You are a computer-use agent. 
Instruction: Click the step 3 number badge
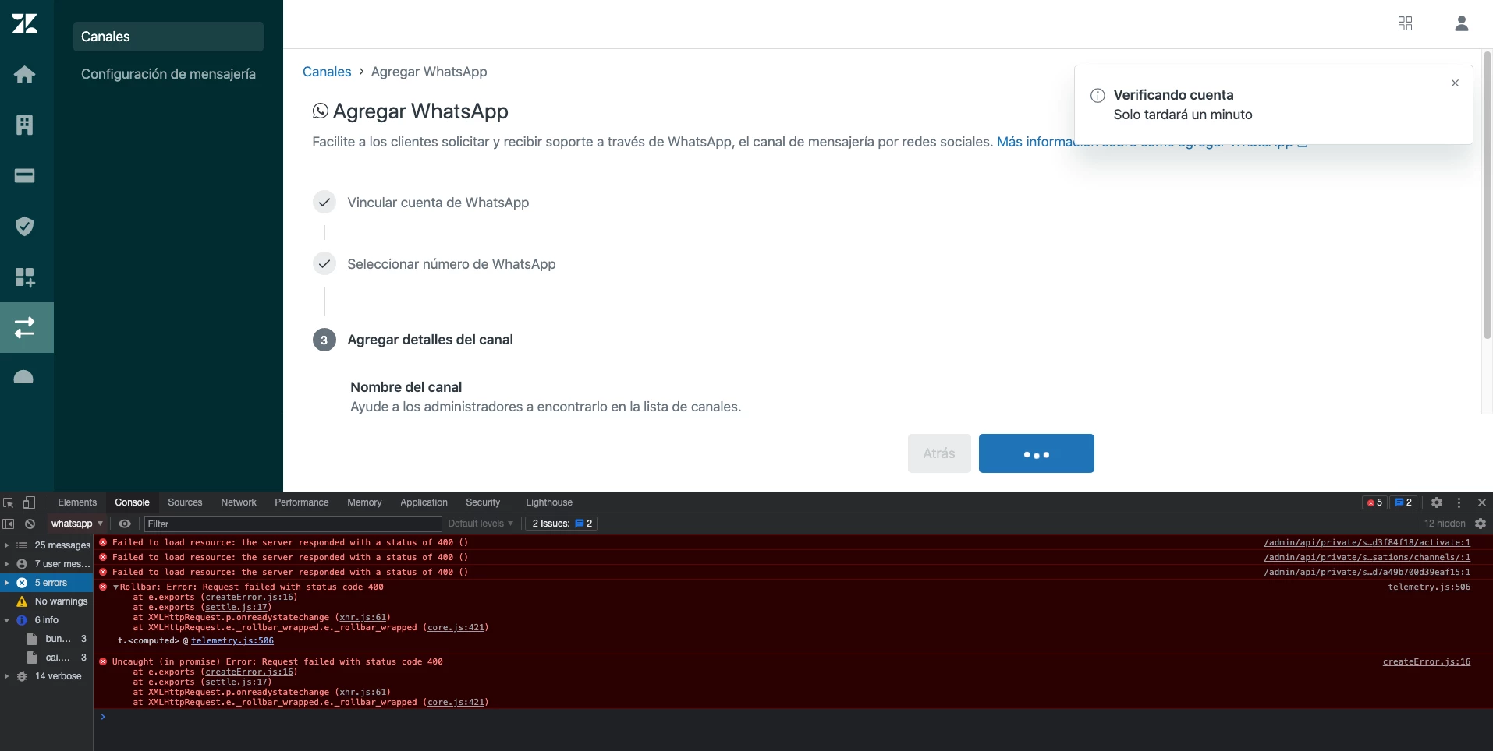[x=324, y=340]
